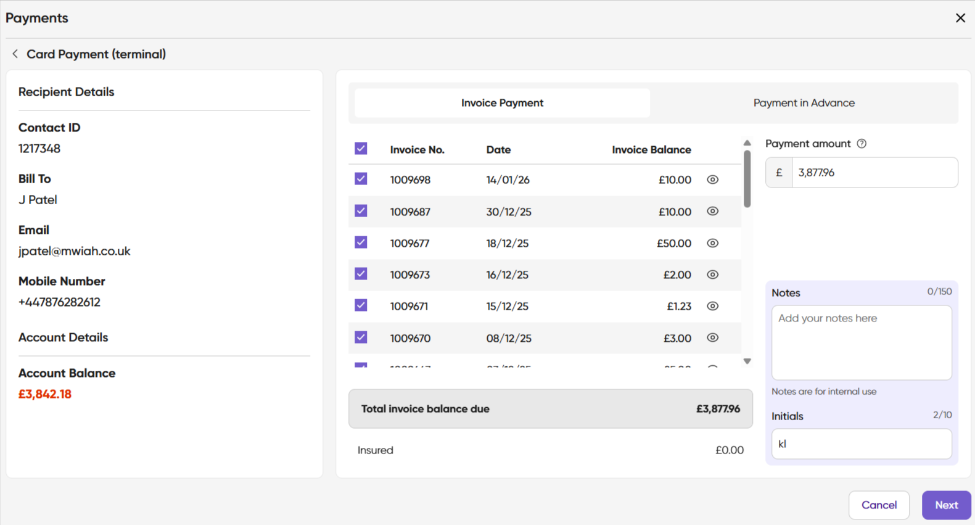975x525 pixels.
Task: Select the Invoice Payment tab
Action: tap(502, 103)
